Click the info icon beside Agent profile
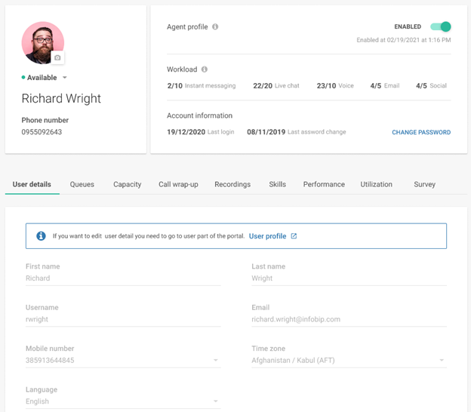The width and height of the screenshot is (471, 412). (215, 27)
